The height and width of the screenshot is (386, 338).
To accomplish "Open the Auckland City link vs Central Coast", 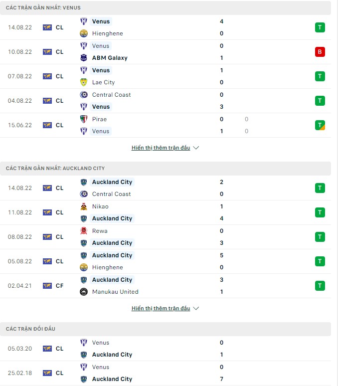I will (x=112, y=182).
